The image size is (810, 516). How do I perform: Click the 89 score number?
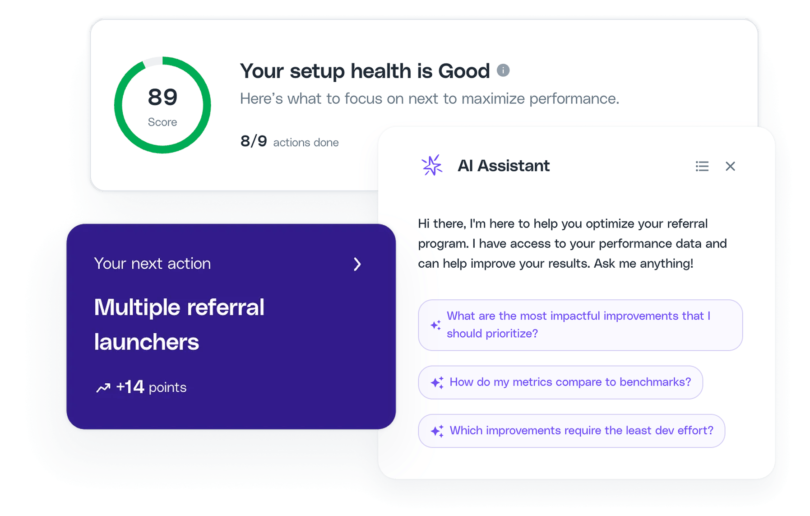click(x=162, y=97)
